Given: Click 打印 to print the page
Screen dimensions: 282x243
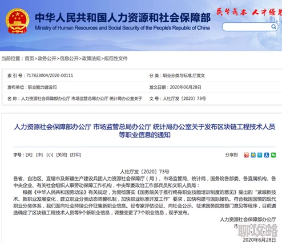Looking at the screenshot, I should point(75,155).
